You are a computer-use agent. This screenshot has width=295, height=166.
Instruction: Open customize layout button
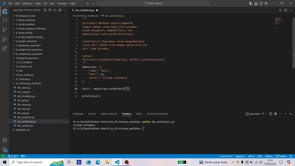266,3
